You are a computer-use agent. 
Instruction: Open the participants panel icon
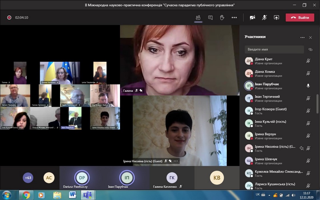[198, 17]
